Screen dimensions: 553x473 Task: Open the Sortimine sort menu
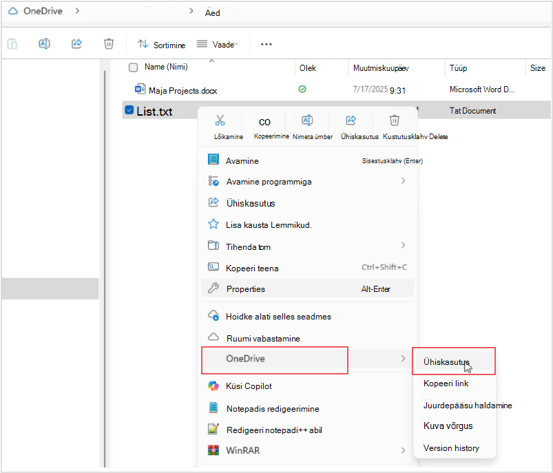pyautogui.click(x=161, y=45)
